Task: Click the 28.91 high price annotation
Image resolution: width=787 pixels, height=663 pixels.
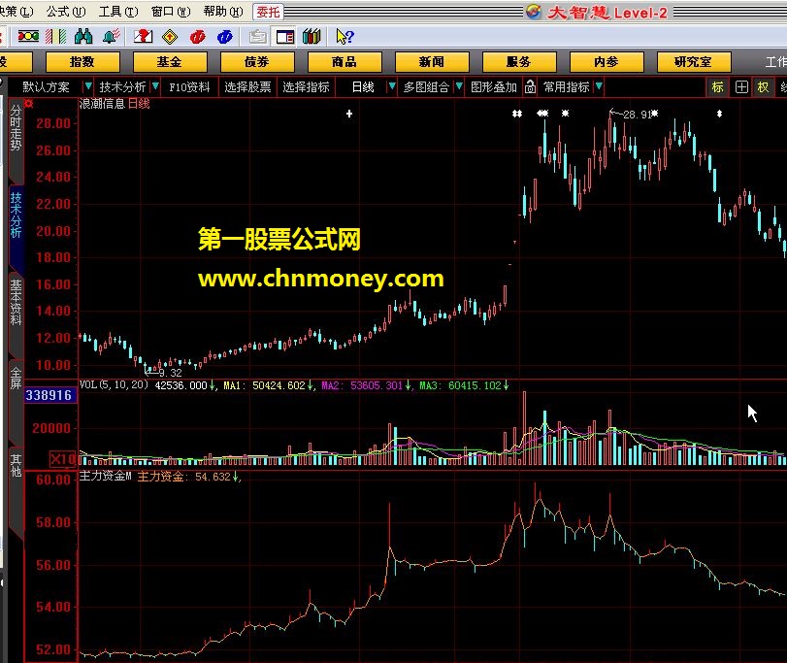Action: pyautogui.click(x=637, y=115)
